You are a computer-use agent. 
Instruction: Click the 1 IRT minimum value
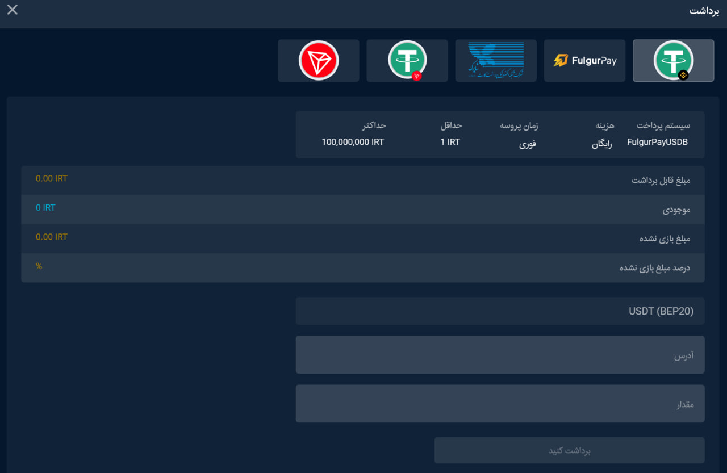(450, 142)
